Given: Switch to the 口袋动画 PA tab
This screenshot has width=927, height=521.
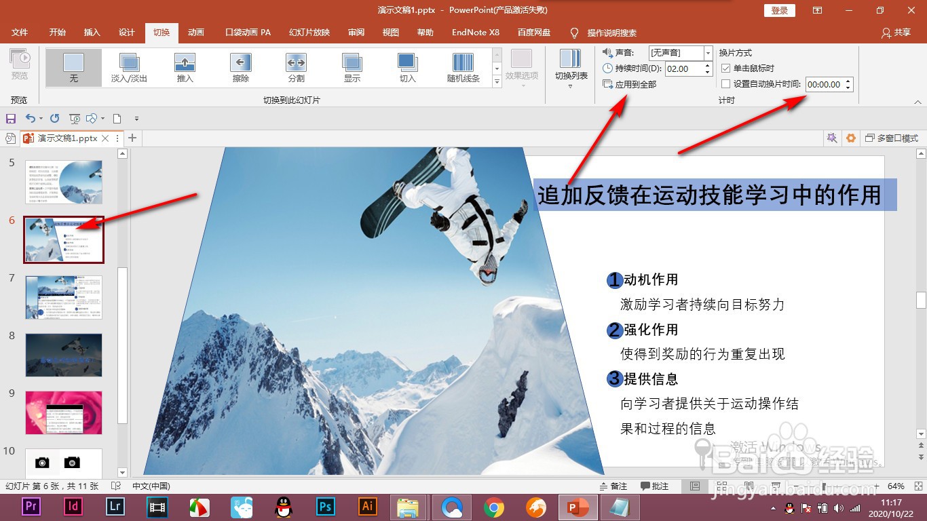Looking at the screenshot, I should click(248, 33).
